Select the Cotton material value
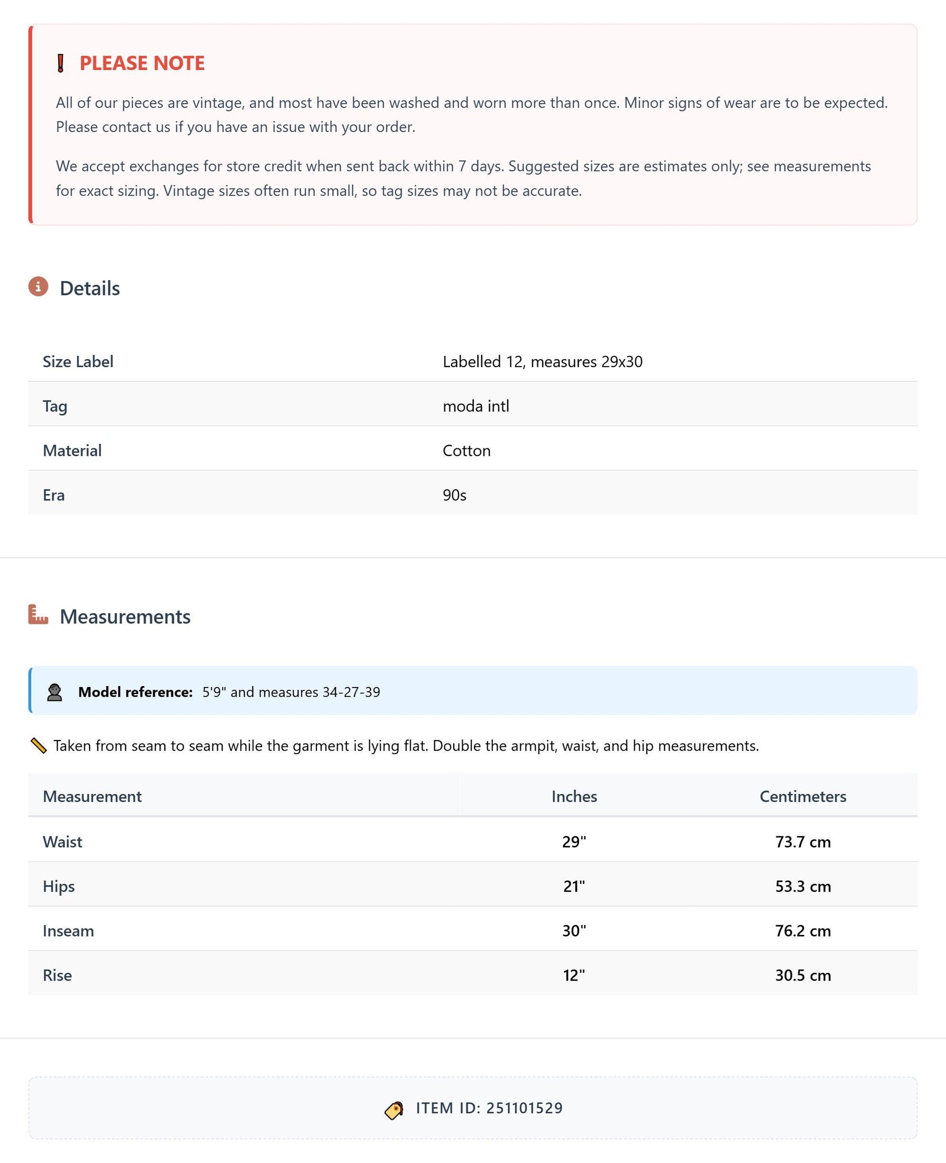 click(467, 451)
